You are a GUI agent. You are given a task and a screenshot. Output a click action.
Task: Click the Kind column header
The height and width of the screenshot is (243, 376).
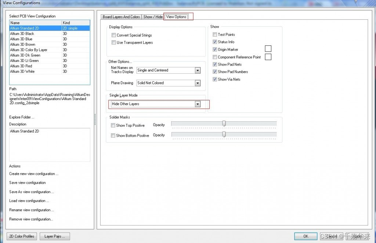(x=76, y=23)
